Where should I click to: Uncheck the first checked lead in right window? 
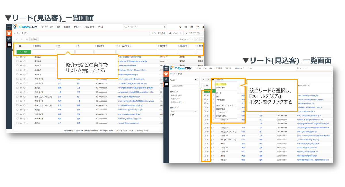[x=204, y=96]
